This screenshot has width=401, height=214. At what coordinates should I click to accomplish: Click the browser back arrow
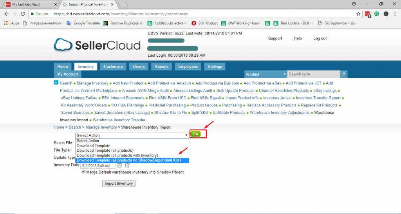pyautogui.click(x=6, y=14)
